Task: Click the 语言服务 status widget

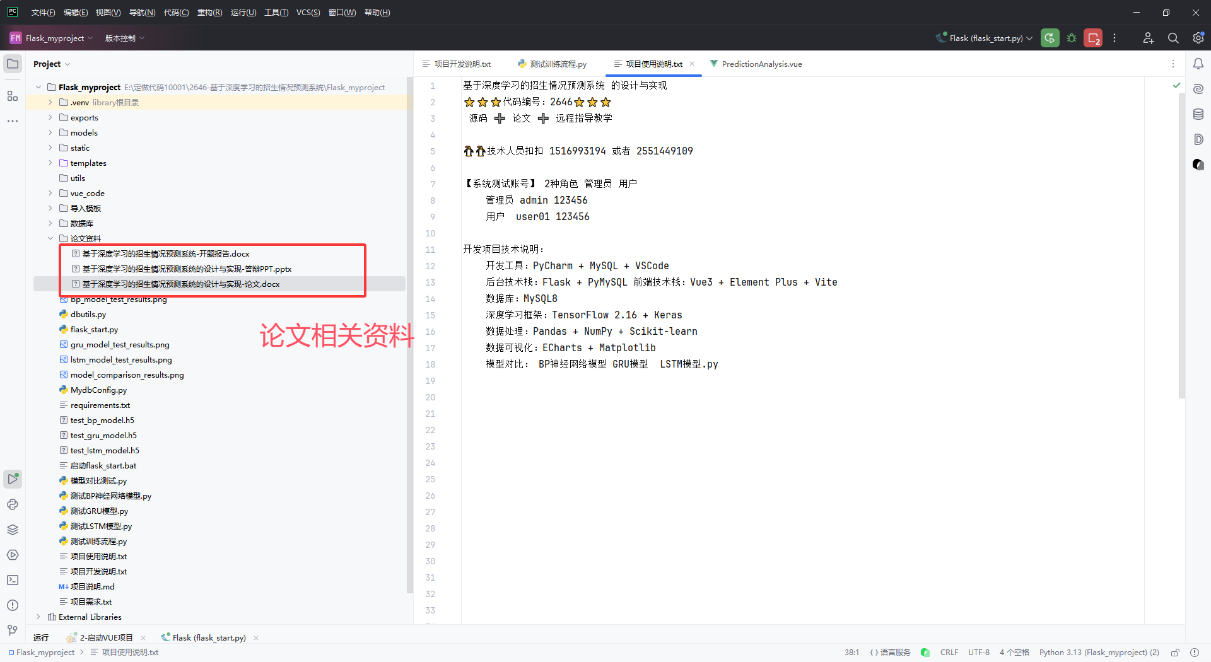Action: click(890, 653)
